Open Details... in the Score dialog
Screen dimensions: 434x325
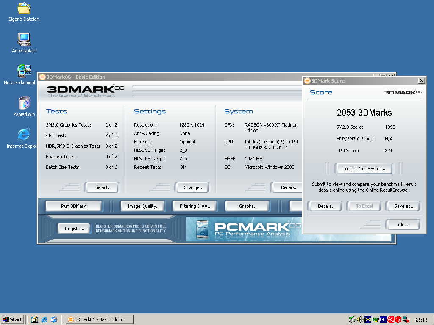(x=325, y=206)
